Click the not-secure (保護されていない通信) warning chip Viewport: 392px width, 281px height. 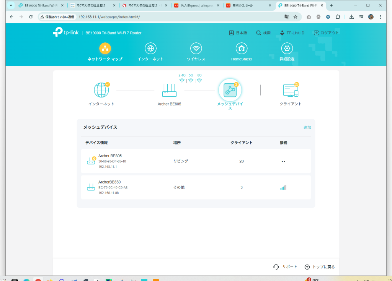57,17
